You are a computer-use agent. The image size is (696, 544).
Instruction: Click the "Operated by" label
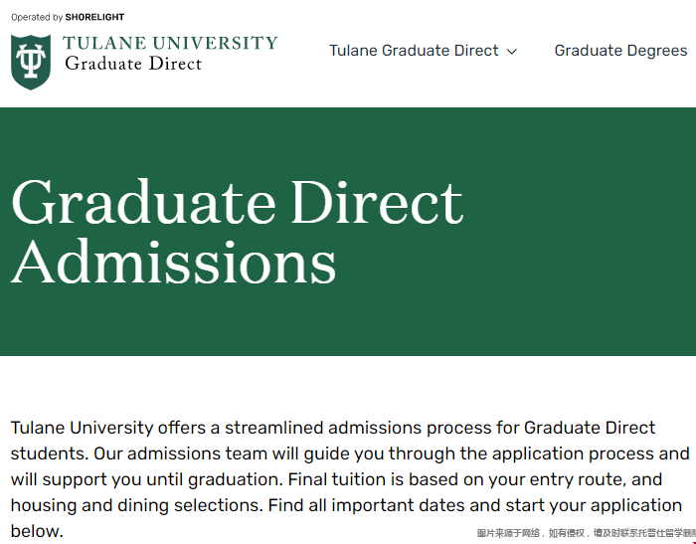[x=37, y=17]
